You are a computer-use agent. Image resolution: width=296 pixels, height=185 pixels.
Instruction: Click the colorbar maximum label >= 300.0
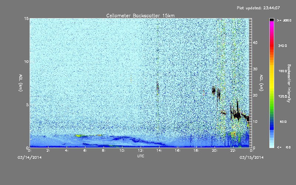click(x=284, y=20)
